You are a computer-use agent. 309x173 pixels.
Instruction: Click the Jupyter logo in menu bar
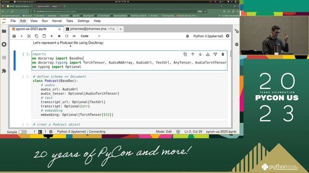click(x=4, y=21)
